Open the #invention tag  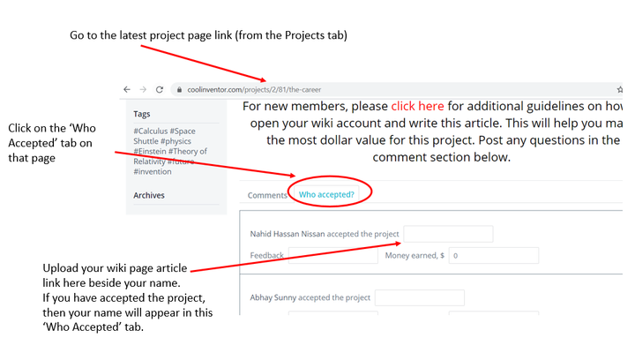[153, 171]
